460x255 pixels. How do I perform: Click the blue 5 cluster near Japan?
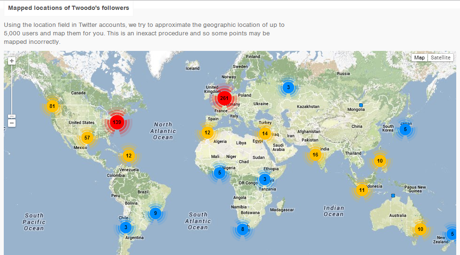(405, 129)
